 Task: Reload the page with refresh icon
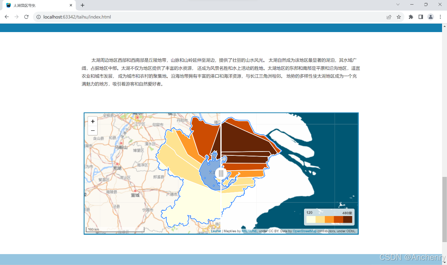[26, 17]
